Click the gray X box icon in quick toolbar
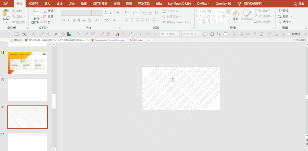This screenshot has width=308, height=151. [212, 34]
